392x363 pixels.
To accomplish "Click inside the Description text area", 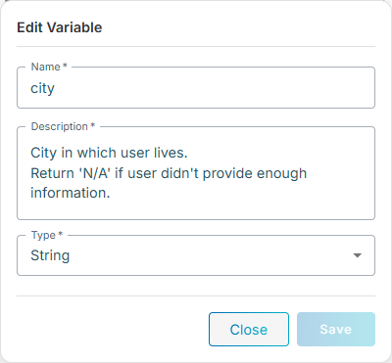I will 196,173.
